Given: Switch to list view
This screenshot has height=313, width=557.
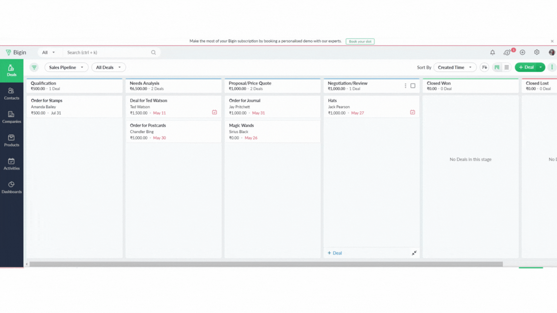Looking at the screenshot, I should pos(506,68).
